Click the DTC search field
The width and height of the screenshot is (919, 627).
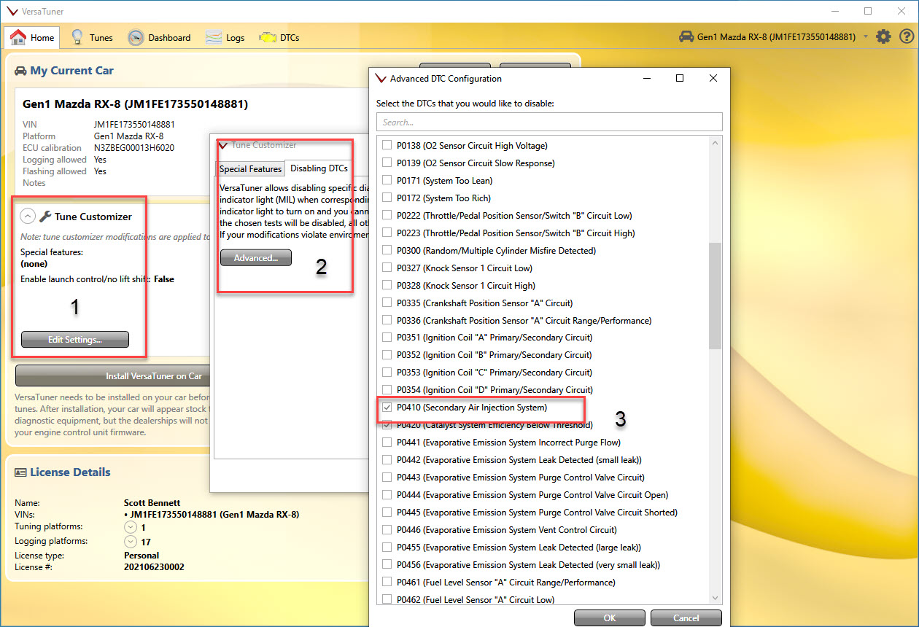[x=549, y=122]
